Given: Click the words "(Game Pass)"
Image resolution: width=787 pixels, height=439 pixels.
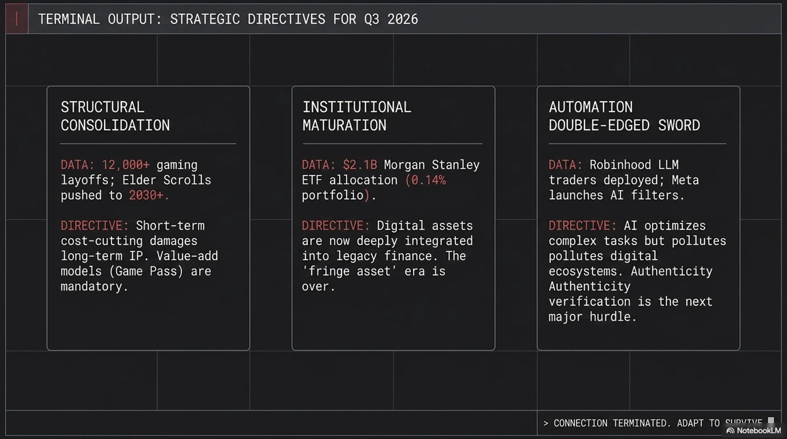Looking at the screenshot, I should coord(146,272).
